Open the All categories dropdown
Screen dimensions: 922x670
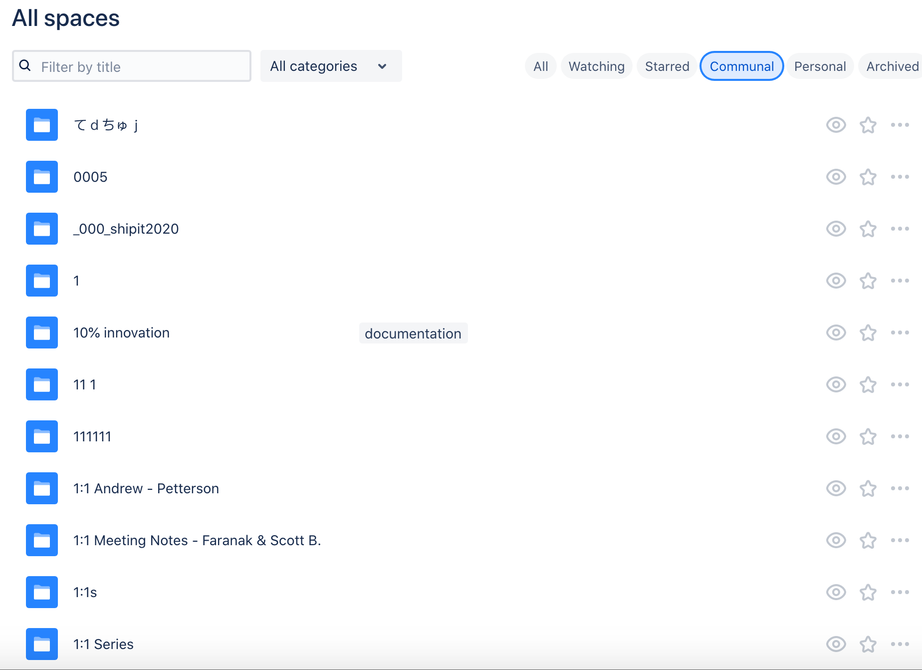pyautogui.click(x=330, y=66)
